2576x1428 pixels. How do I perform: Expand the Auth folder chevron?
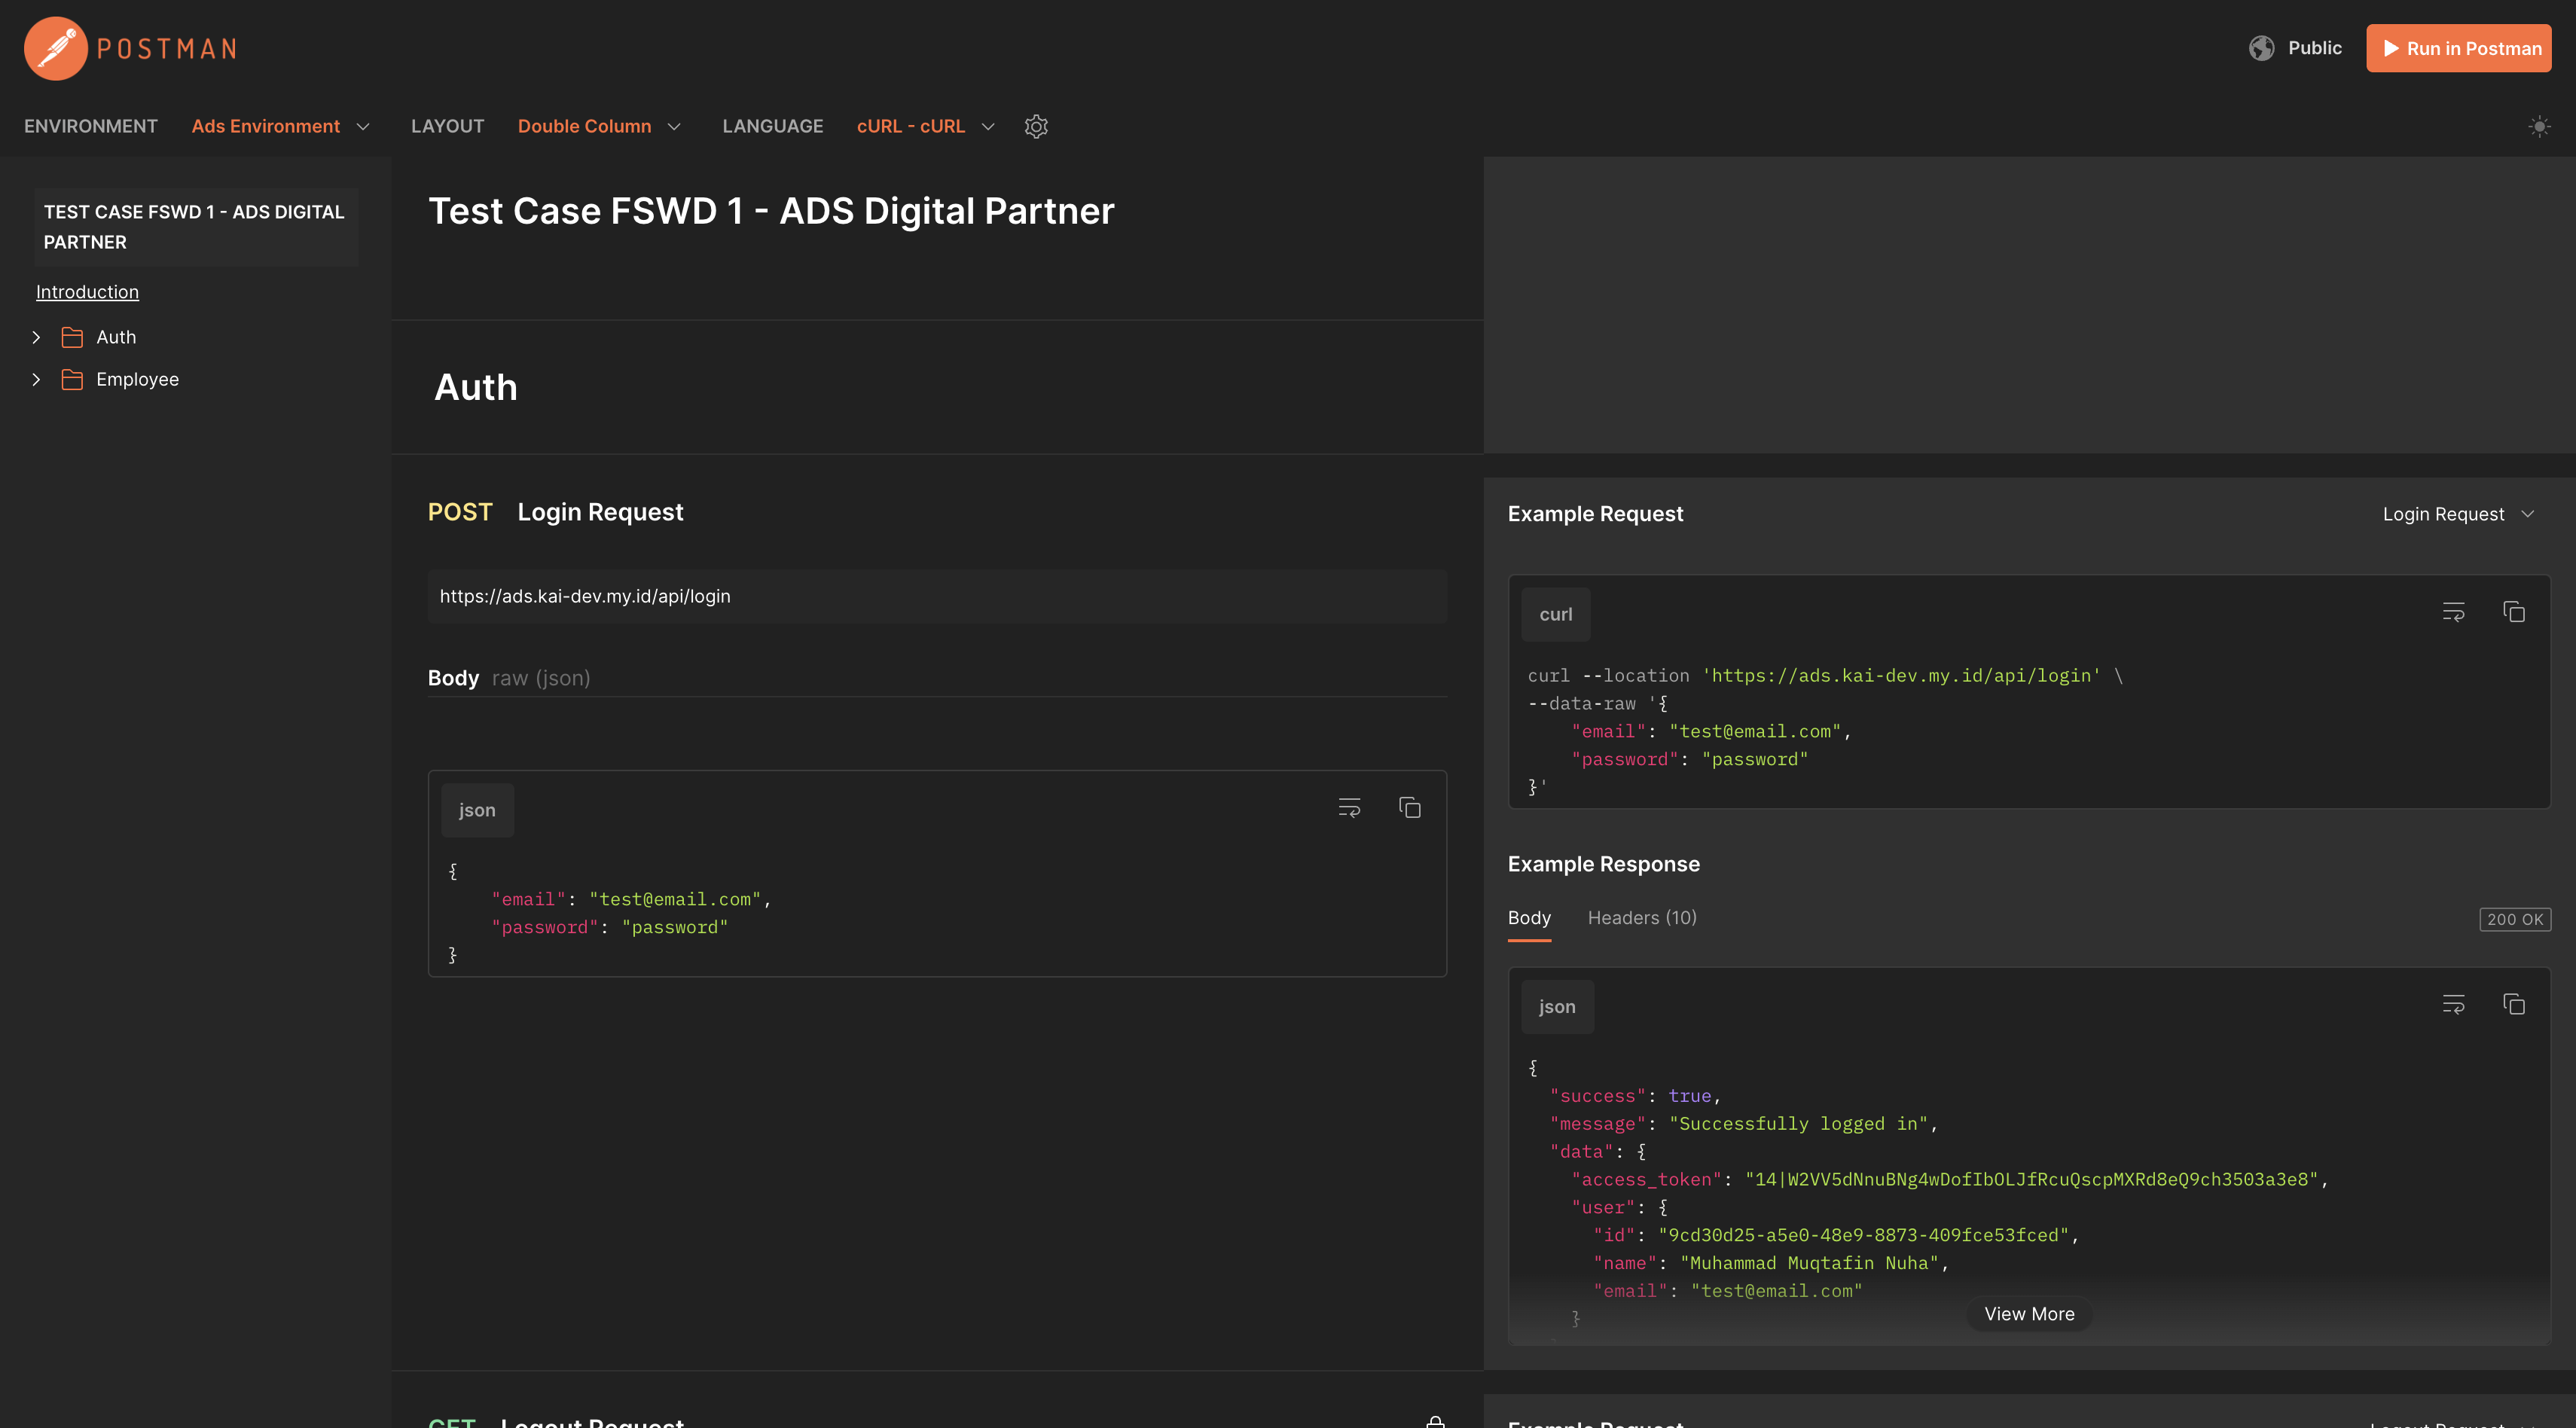pyautogui.click(x=36, y=337)
